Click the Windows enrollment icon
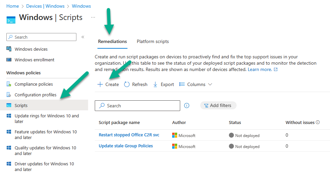The height and width of the screenshot is (181, 330). tap(9, 60)
